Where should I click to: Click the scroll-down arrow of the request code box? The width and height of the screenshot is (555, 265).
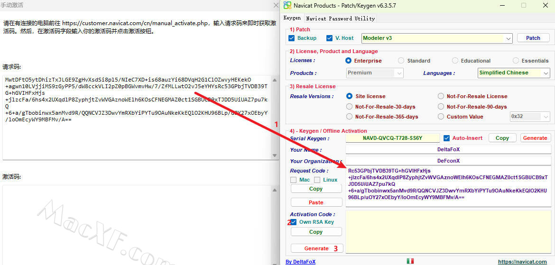[x=275, y=155]
